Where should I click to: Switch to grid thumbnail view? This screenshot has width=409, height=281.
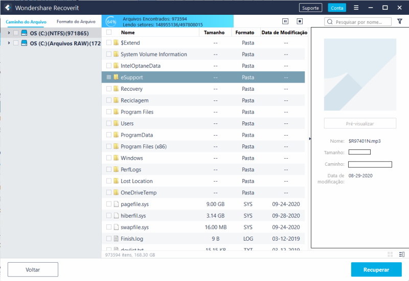coord(391,254)
